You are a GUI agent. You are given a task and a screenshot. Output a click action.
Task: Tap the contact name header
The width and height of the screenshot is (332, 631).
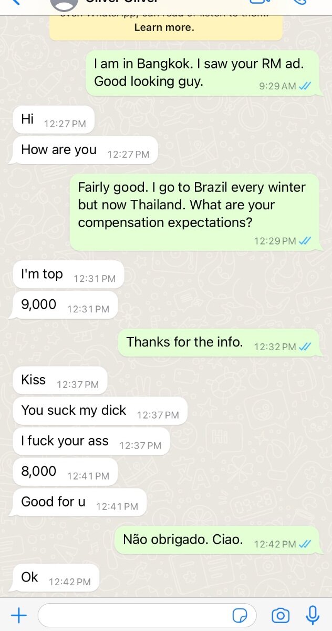[122, 2]
